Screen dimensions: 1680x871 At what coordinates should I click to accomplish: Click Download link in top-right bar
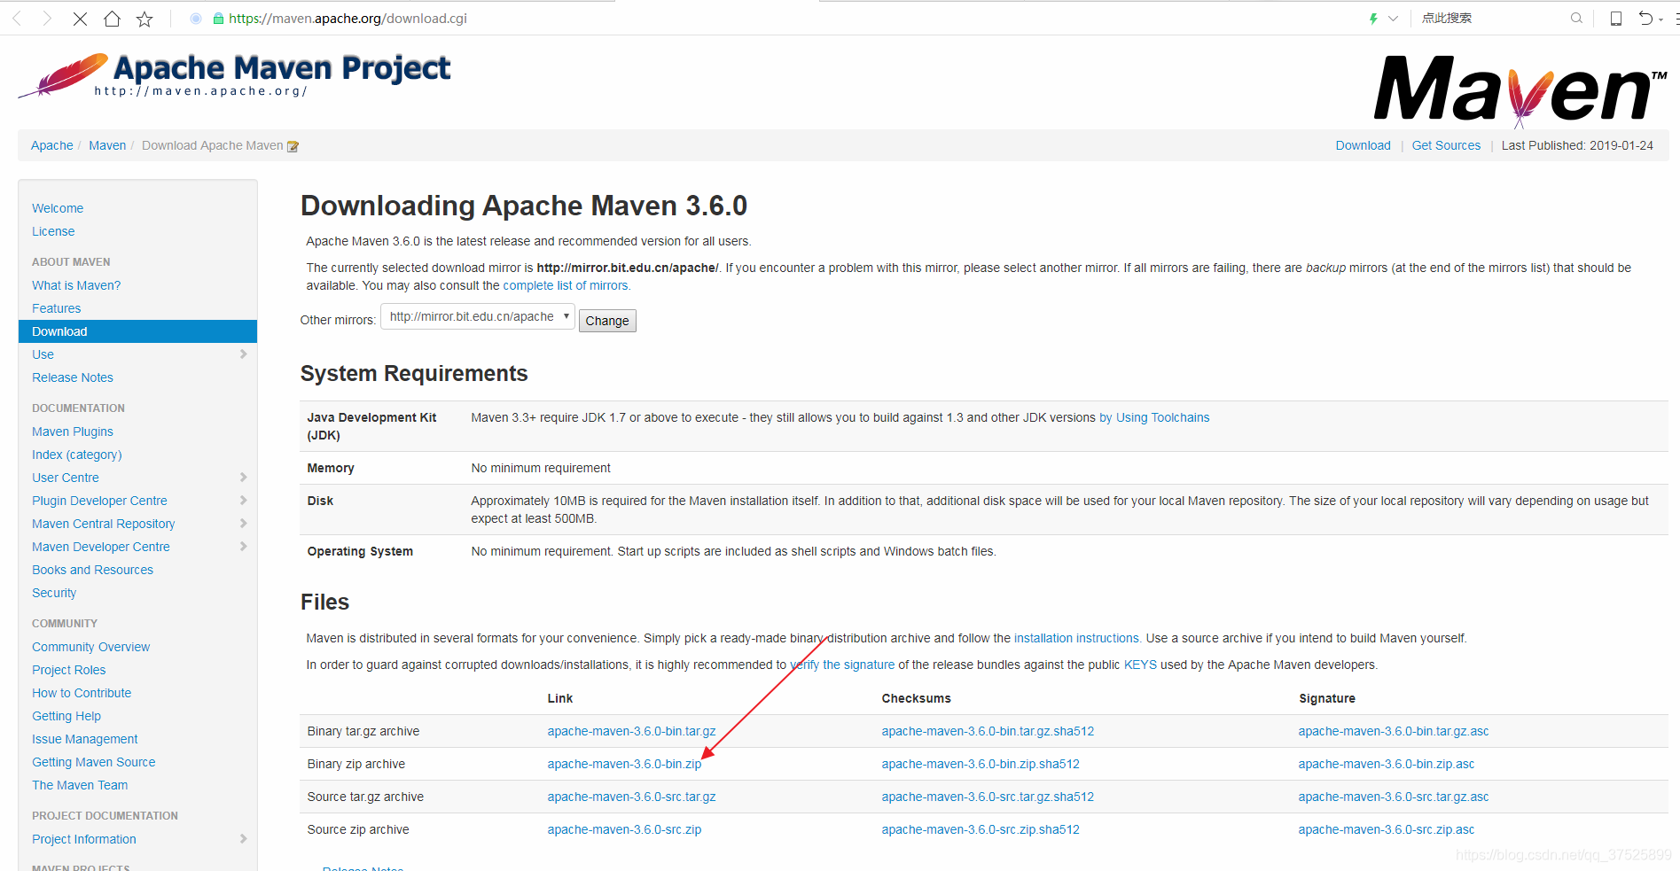click(1364, 145)
